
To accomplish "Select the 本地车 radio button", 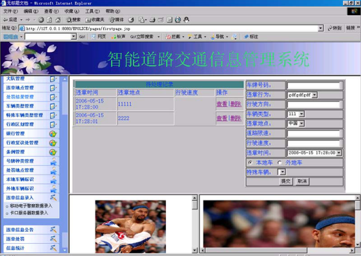I will 250,163.
